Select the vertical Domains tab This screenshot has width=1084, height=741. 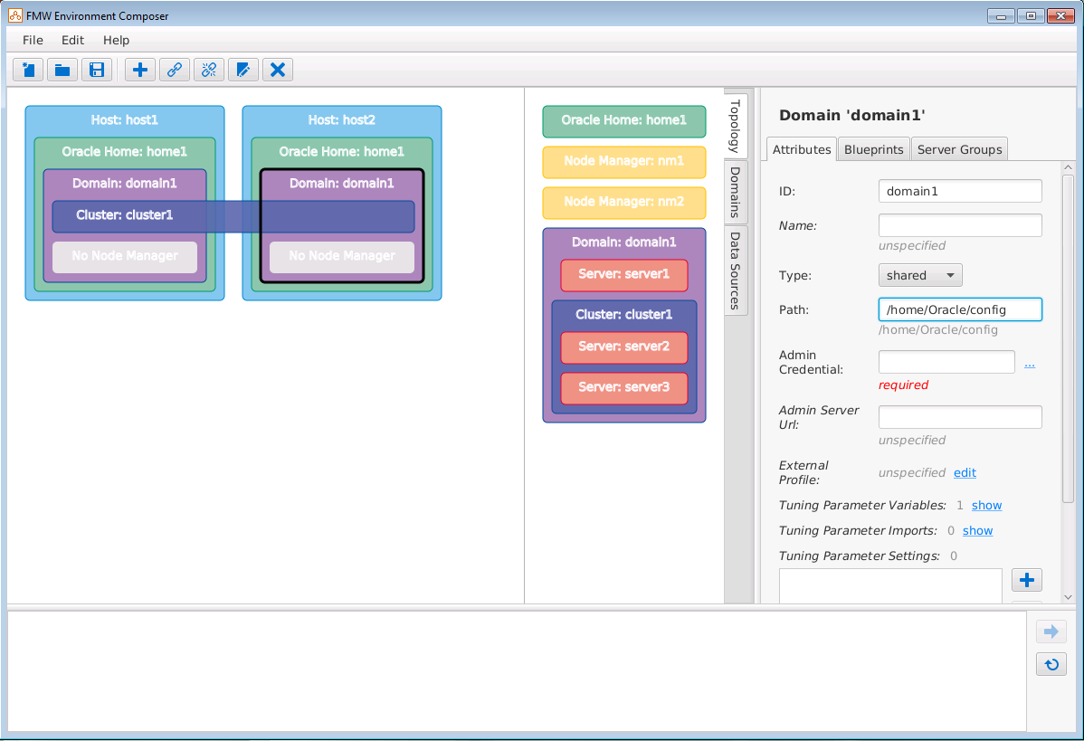[x=736, y=192]
